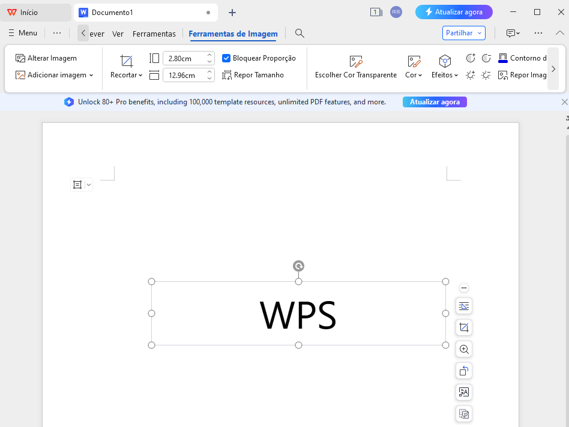The width and height of the screenshot is (569, 427).
Task: Open the user account avatar
Action: tap(396, 12)
